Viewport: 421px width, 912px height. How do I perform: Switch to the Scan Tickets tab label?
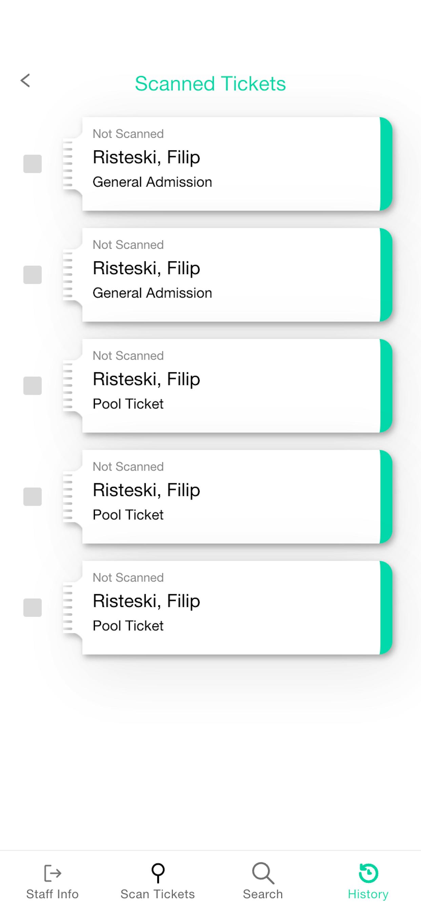(x=158, y=894)
